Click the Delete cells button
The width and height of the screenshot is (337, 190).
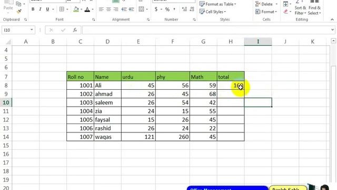[x=264, y=4]
